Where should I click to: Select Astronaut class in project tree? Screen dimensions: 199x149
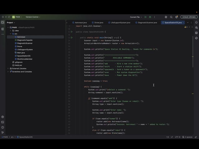click(35, 37)
